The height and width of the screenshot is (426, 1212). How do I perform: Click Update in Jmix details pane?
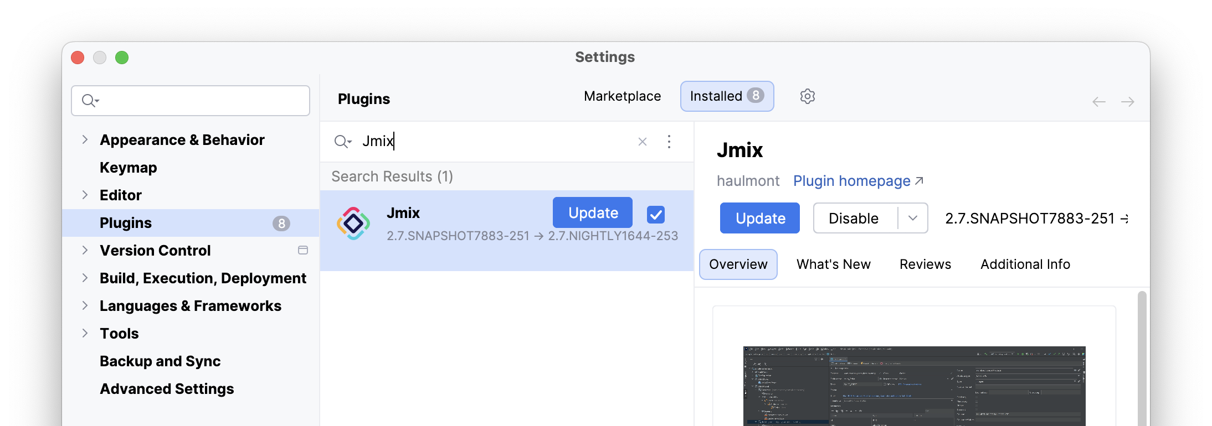[760, 218]
